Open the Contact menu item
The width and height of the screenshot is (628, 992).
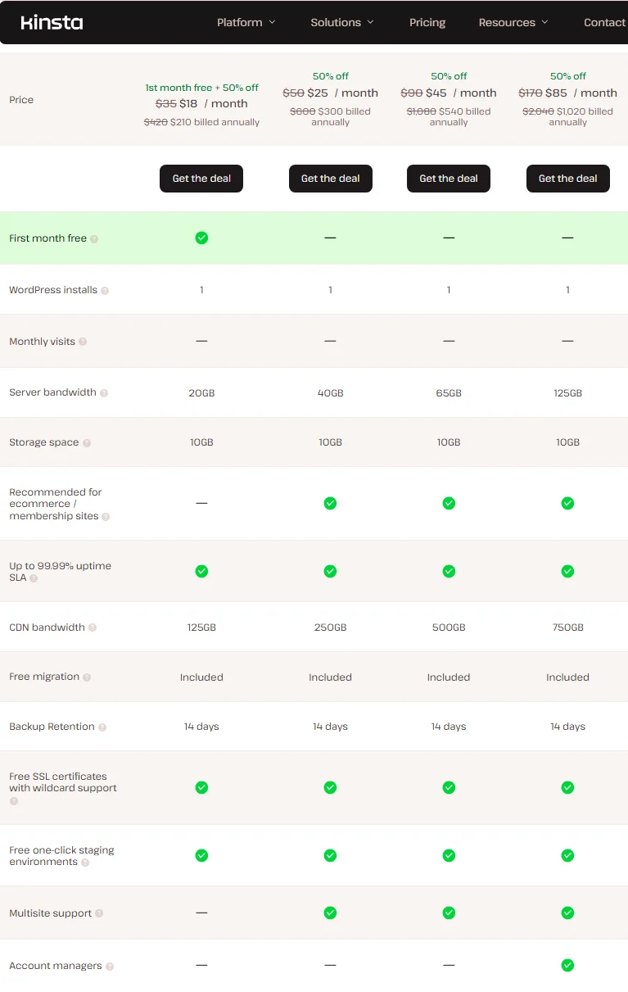[604, 22]
